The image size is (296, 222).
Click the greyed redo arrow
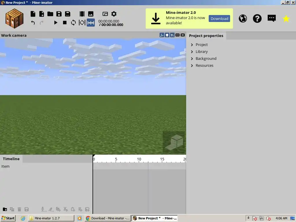(42, 23)
